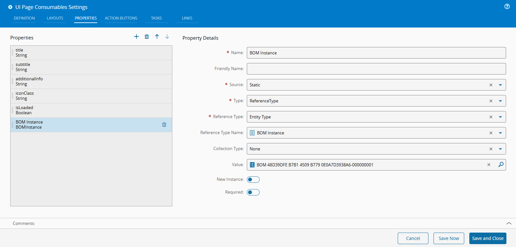Expand the Comments section chevron
516x247 pixels.
[x=509, y=223]
